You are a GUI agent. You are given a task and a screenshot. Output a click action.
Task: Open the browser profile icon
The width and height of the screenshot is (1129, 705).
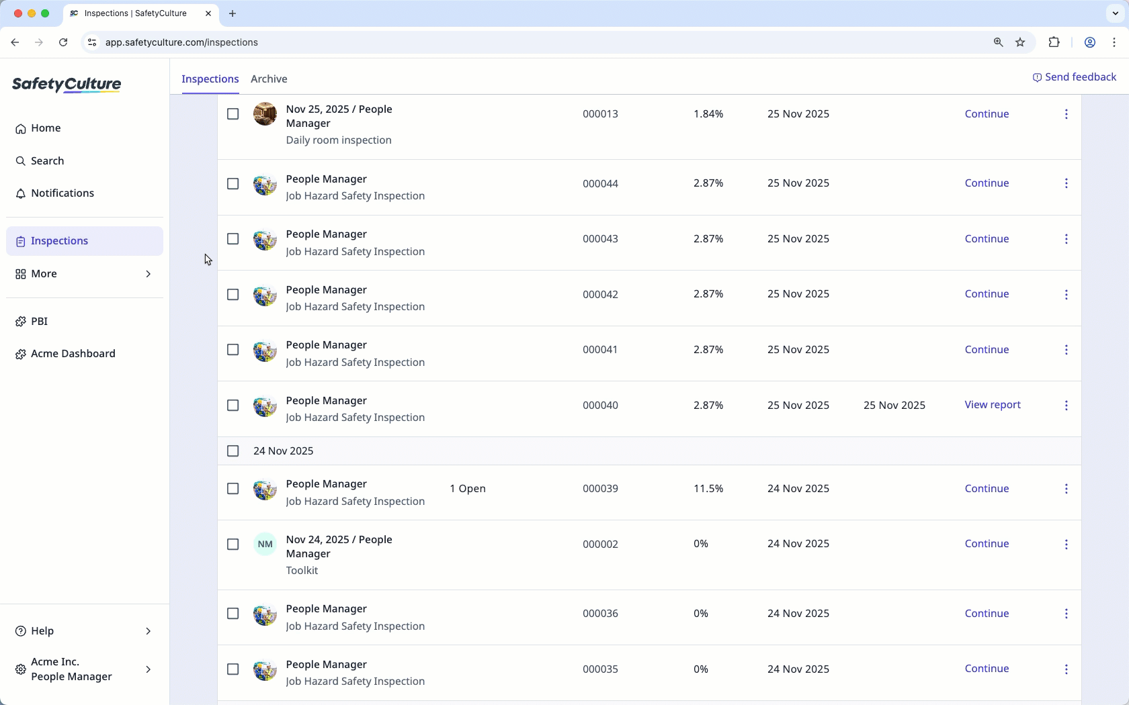(x=1090, y=42)
